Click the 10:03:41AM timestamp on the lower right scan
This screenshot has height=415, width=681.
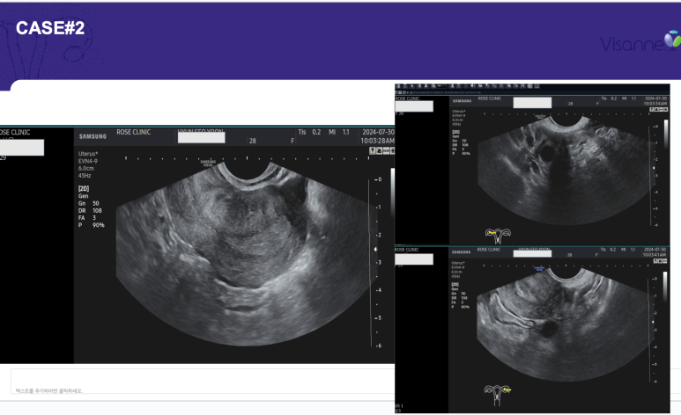click(655, 255)
